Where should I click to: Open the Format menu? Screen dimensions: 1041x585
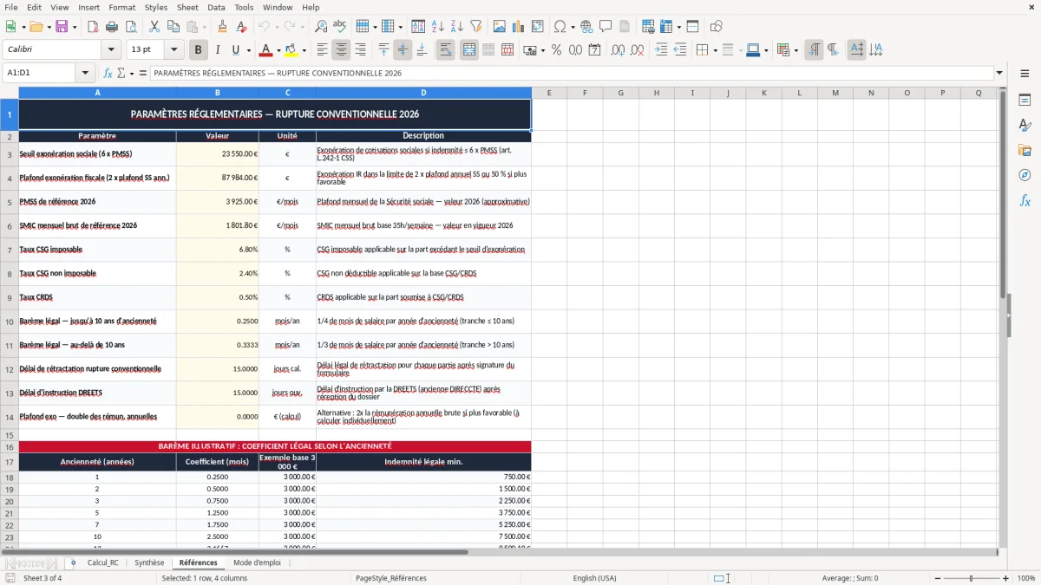point(121,7)
